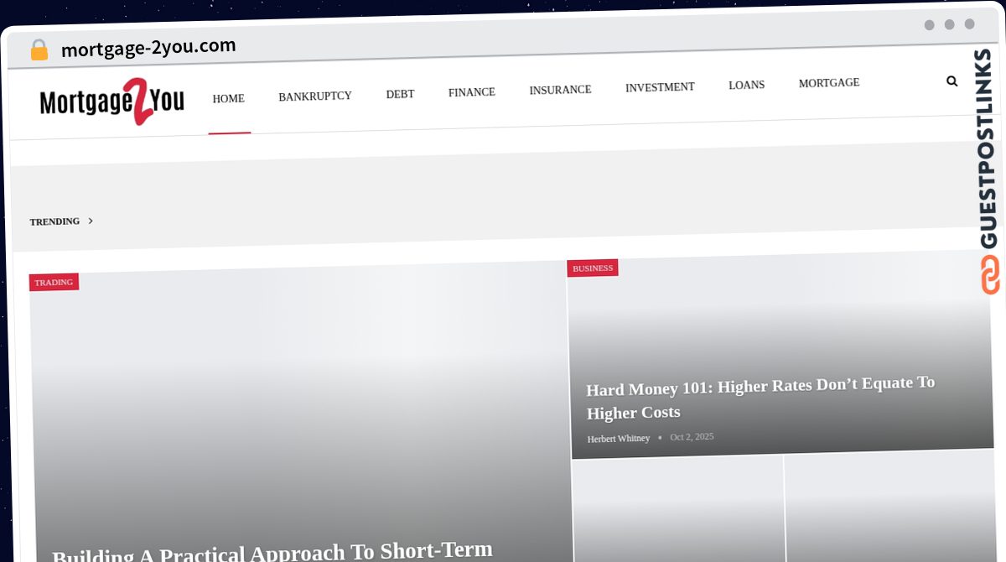Image resolution: width=1006 pixels, height=562 pixels.
Task: Click the Business category tag
Action: pyautogui.click(x=593, y=268)
